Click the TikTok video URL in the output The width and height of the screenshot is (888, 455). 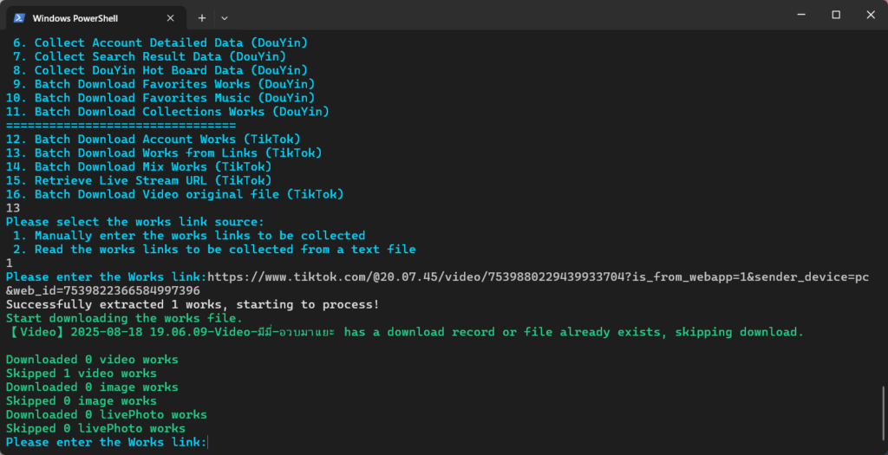[x=538, y=277]
